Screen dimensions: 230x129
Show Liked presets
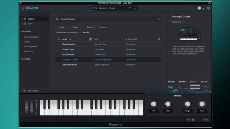click(x=26, y=42)
